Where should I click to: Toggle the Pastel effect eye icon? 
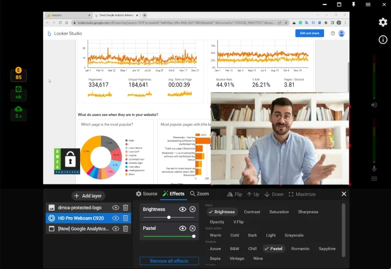point(182,228)
